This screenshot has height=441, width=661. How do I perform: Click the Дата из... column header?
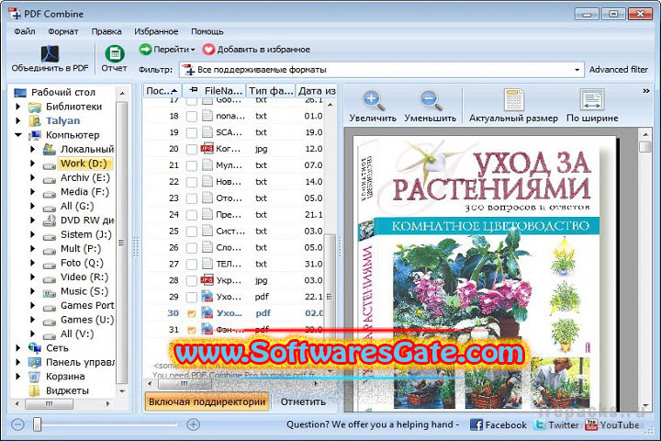tap(317, 91)
